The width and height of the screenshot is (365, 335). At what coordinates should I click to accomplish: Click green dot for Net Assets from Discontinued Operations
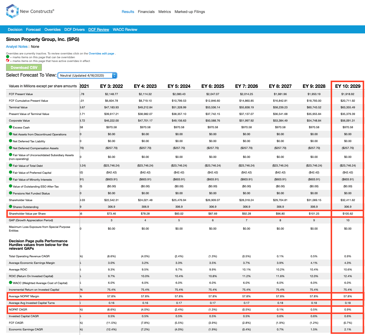click(x=10, y=134)
